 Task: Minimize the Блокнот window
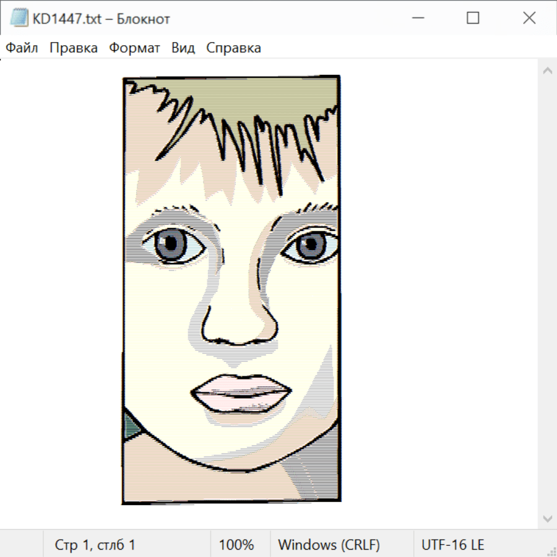pyautogui.click(x=417, y=19)
